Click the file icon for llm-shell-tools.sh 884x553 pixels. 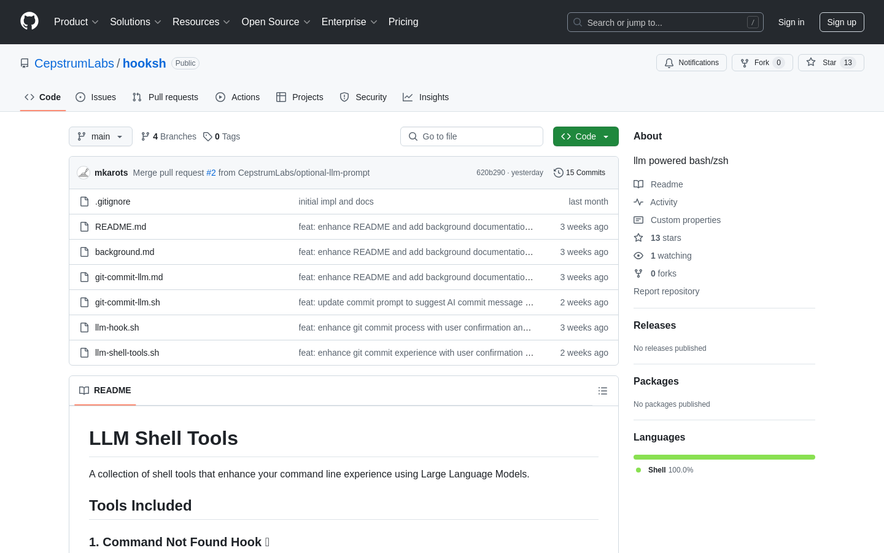[x=85, y=353]
